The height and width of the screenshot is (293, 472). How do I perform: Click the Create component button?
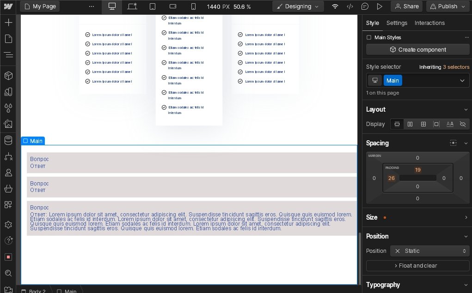coord(418,50)
